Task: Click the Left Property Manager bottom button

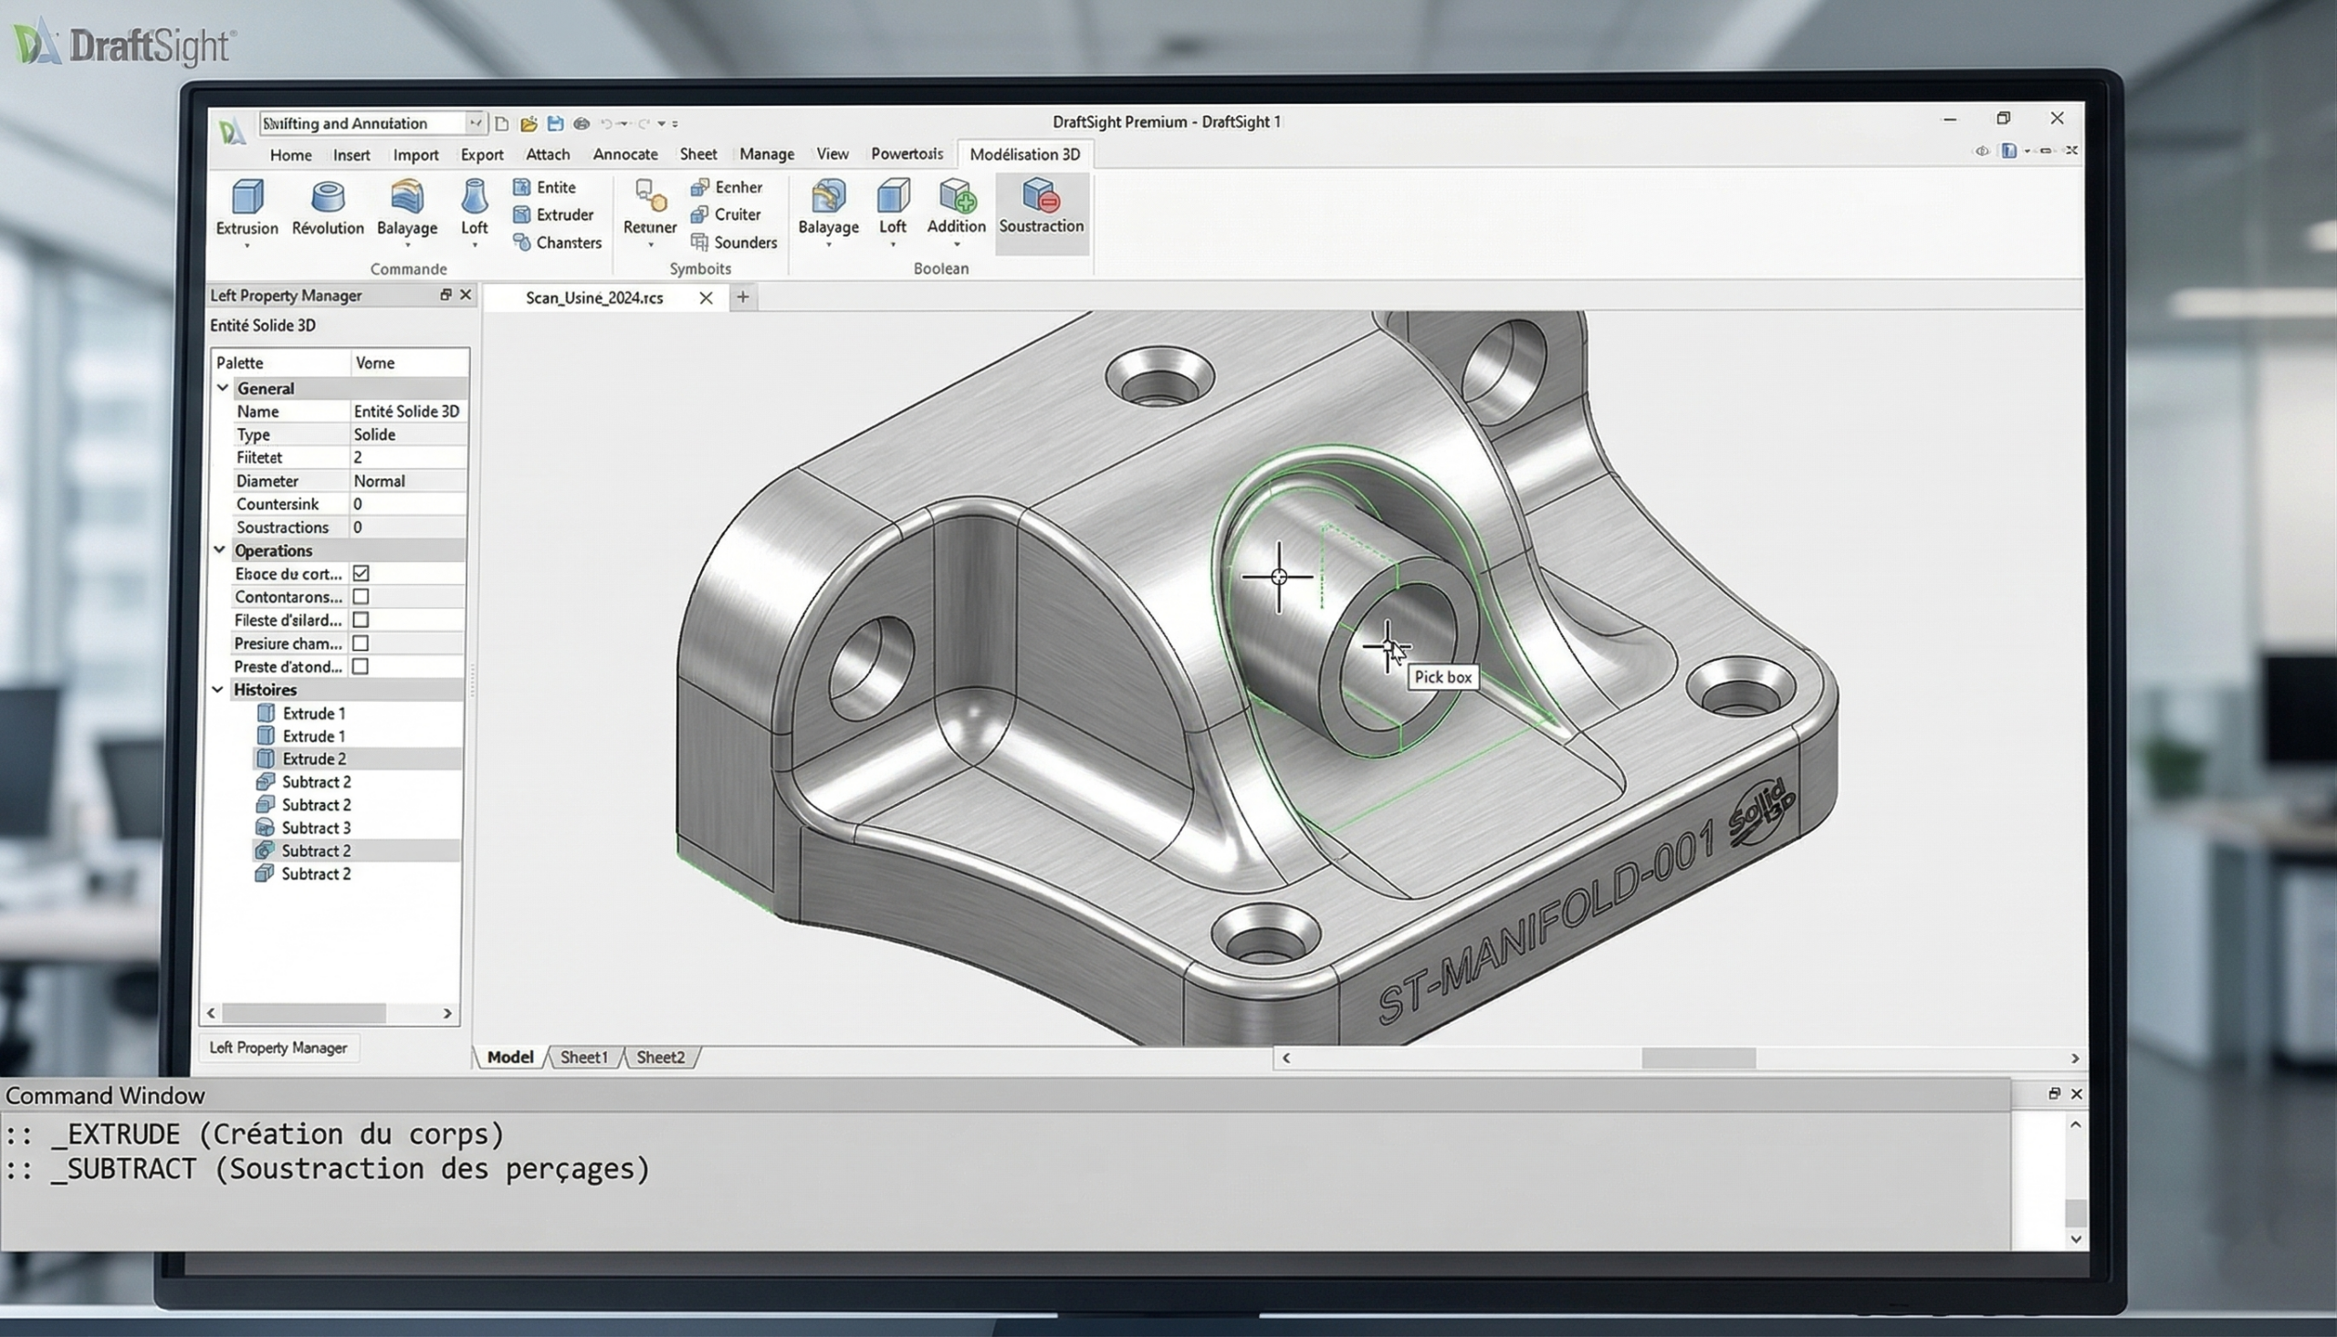Action: 278,1048
